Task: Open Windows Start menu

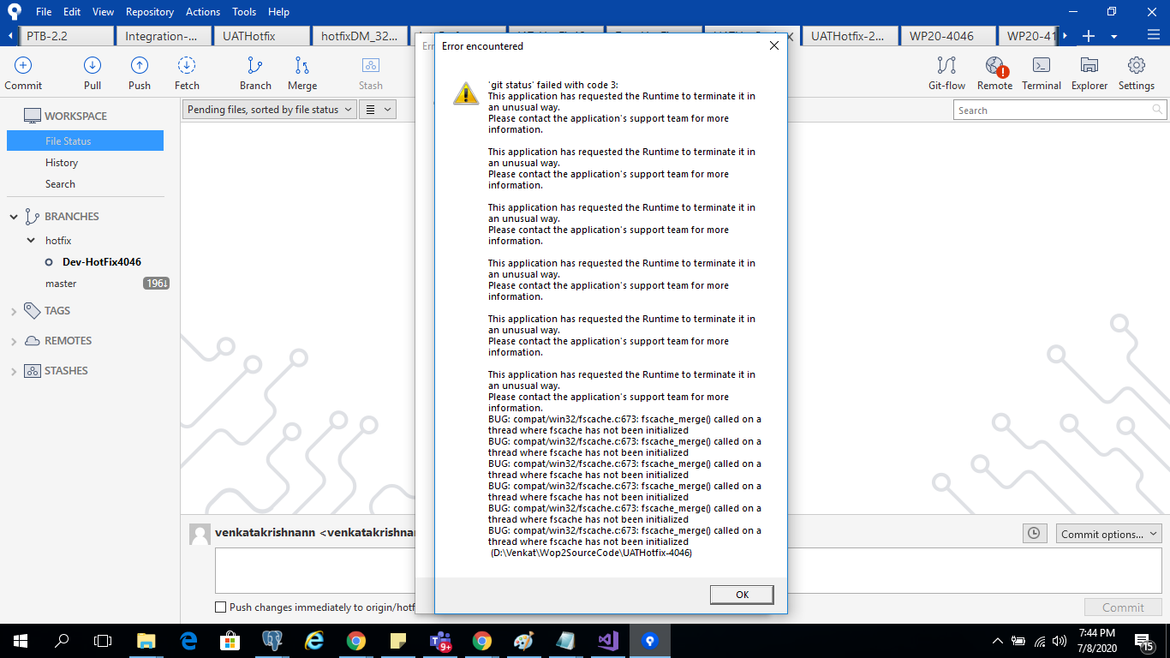Action: (x=21, y=641)
